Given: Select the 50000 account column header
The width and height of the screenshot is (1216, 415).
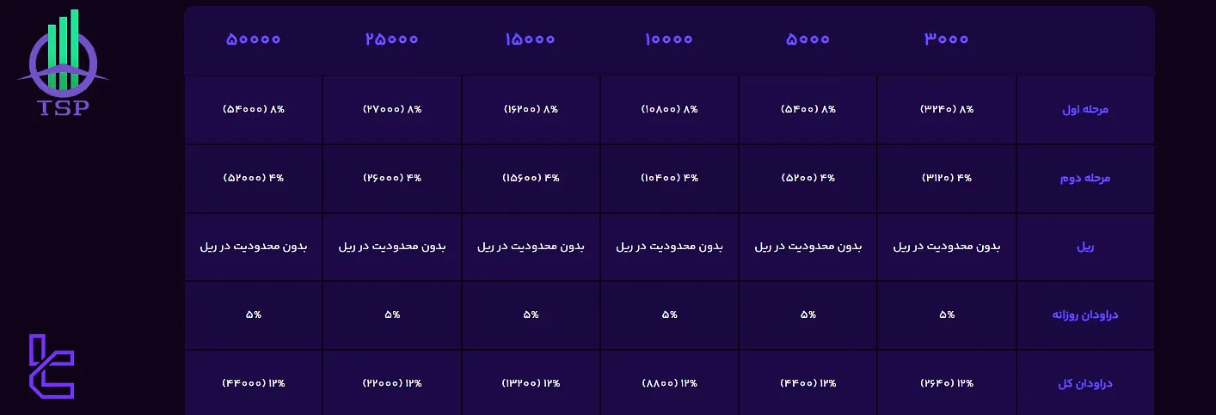Looking at the screenshot, I should (253, 40).
